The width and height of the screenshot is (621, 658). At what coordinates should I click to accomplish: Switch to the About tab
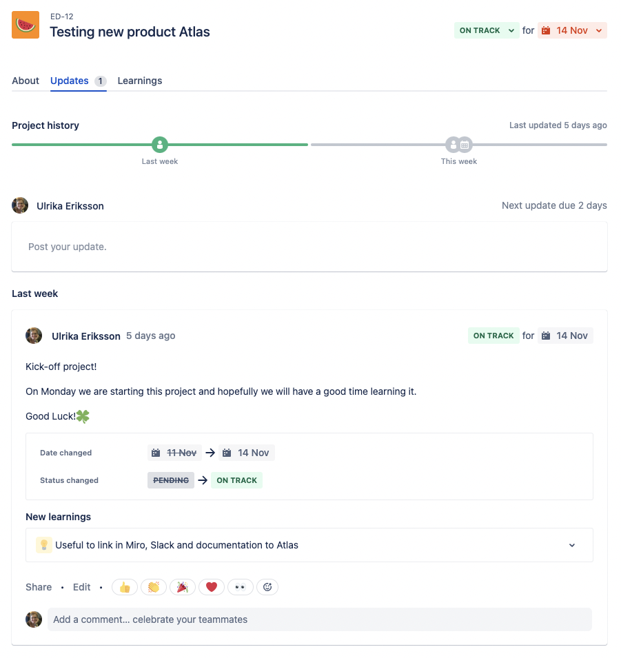click(25, 81)
